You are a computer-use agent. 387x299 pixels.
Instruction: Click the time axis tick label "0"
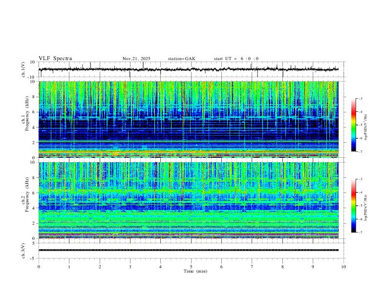pos(39,267)
